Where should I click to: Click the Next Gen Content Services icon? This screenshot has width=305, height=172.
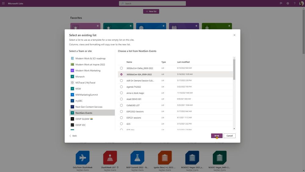click(x=72, y=107)
